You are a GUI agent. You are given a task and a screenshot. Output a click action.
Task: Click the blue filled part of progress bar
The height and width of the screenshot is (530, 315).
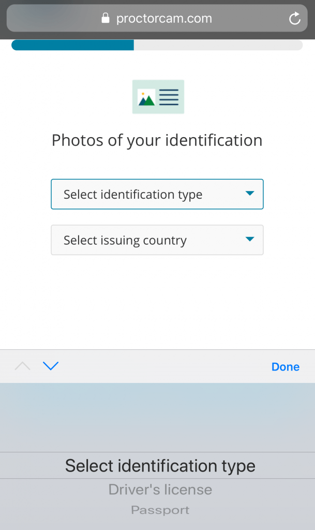(72, 46)
